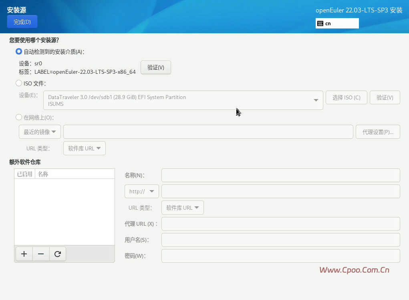The image size is (409, 300).
Task: Click the cn keyboard layout indicator
Action: click(337, 23)
